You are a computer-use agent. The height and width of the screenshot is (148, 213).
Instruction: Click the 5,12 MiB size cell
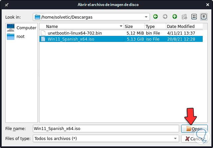135,33
